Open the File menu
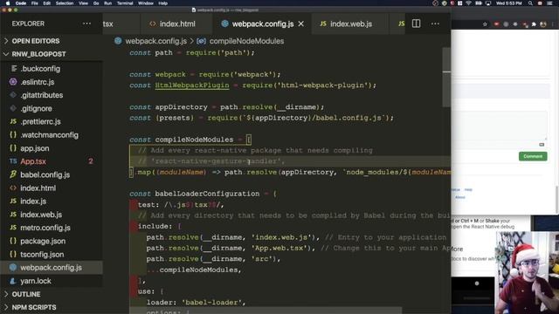 (x=35, y=3)
